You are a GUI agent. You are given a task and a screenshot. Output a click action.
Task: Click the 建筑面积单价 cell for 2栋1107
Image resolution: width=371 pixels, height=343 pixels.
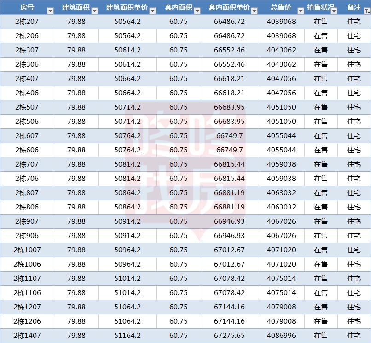point(128,279)
